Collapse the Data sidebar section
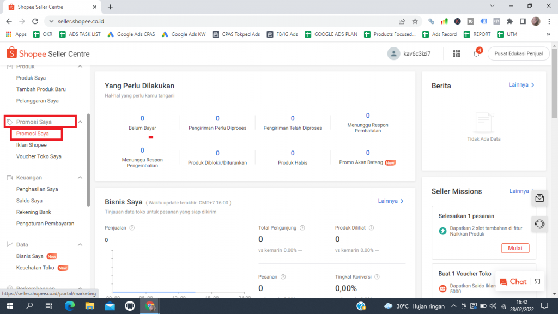The image size is (558, 314). point(80,245)
